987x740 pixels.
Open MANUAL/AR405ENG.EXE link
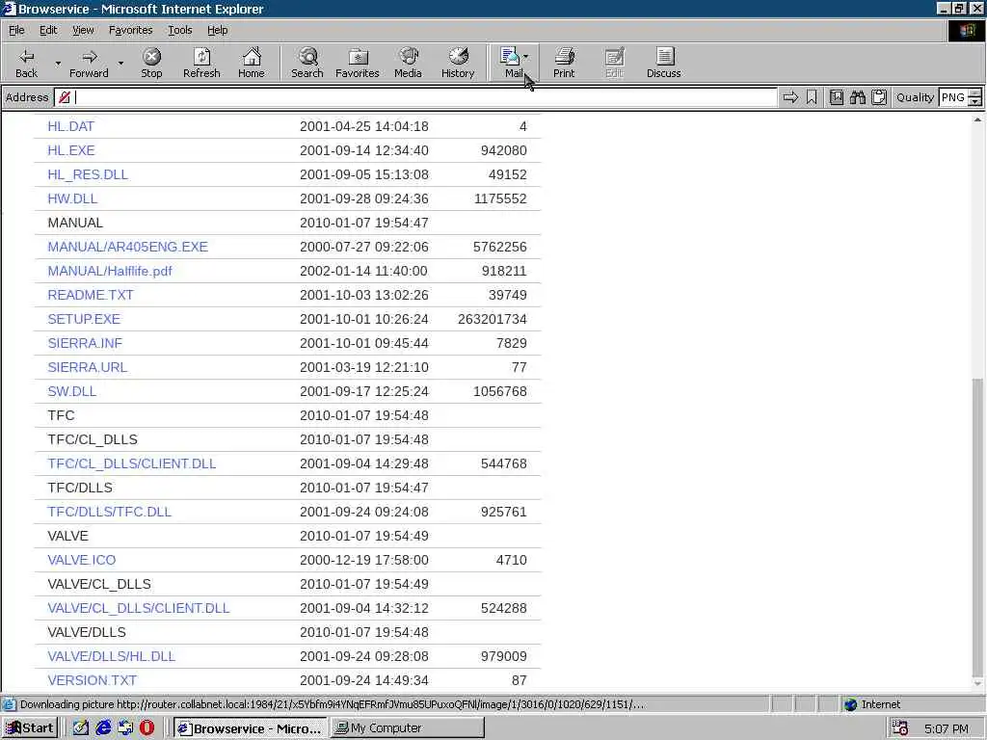tap(128, 247)
